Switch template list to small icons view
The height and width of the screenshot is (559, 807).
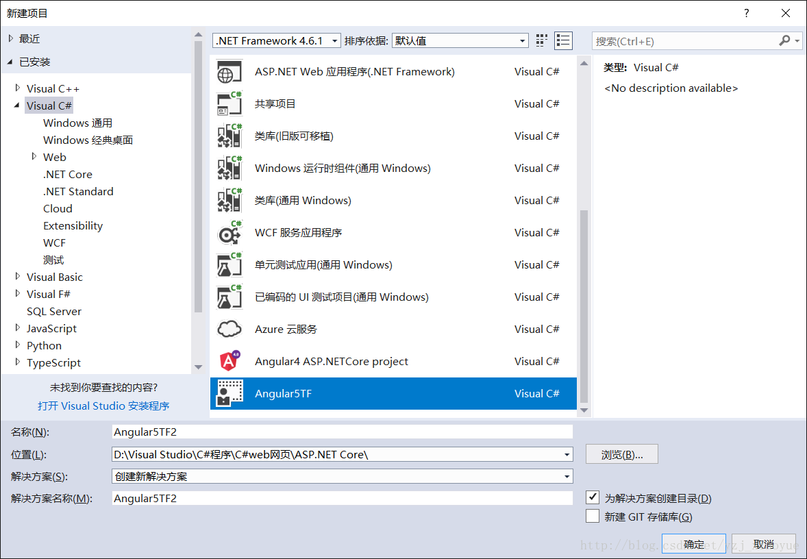(541, 40)
